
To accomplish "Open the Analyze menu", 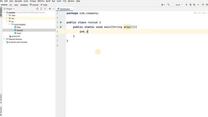I will (x=33, y=1).
